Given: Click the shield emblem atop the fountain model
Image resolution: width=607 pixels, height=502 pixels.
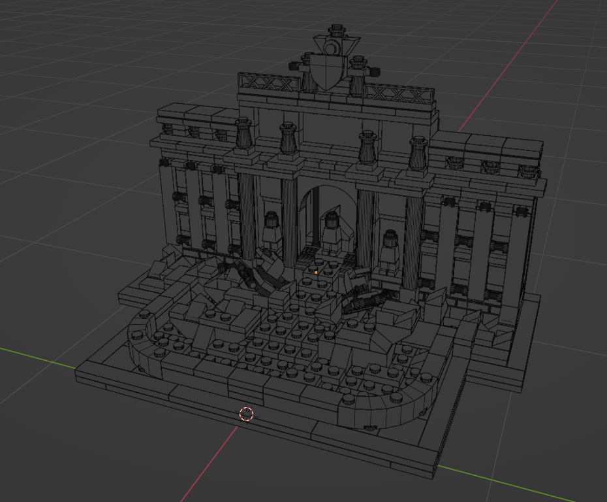Looking at the screenshot, I should pyautogui.click(x=327, y=72).
